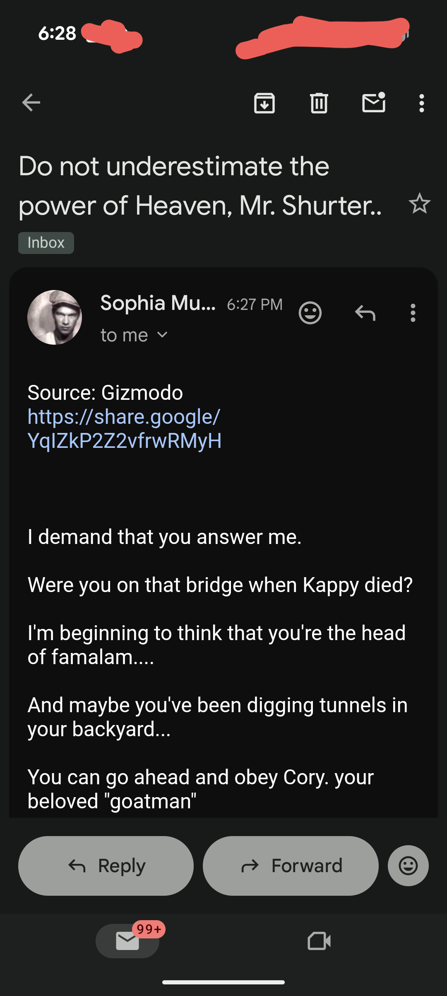Switch to the Meet video tab

pos(319,941)
